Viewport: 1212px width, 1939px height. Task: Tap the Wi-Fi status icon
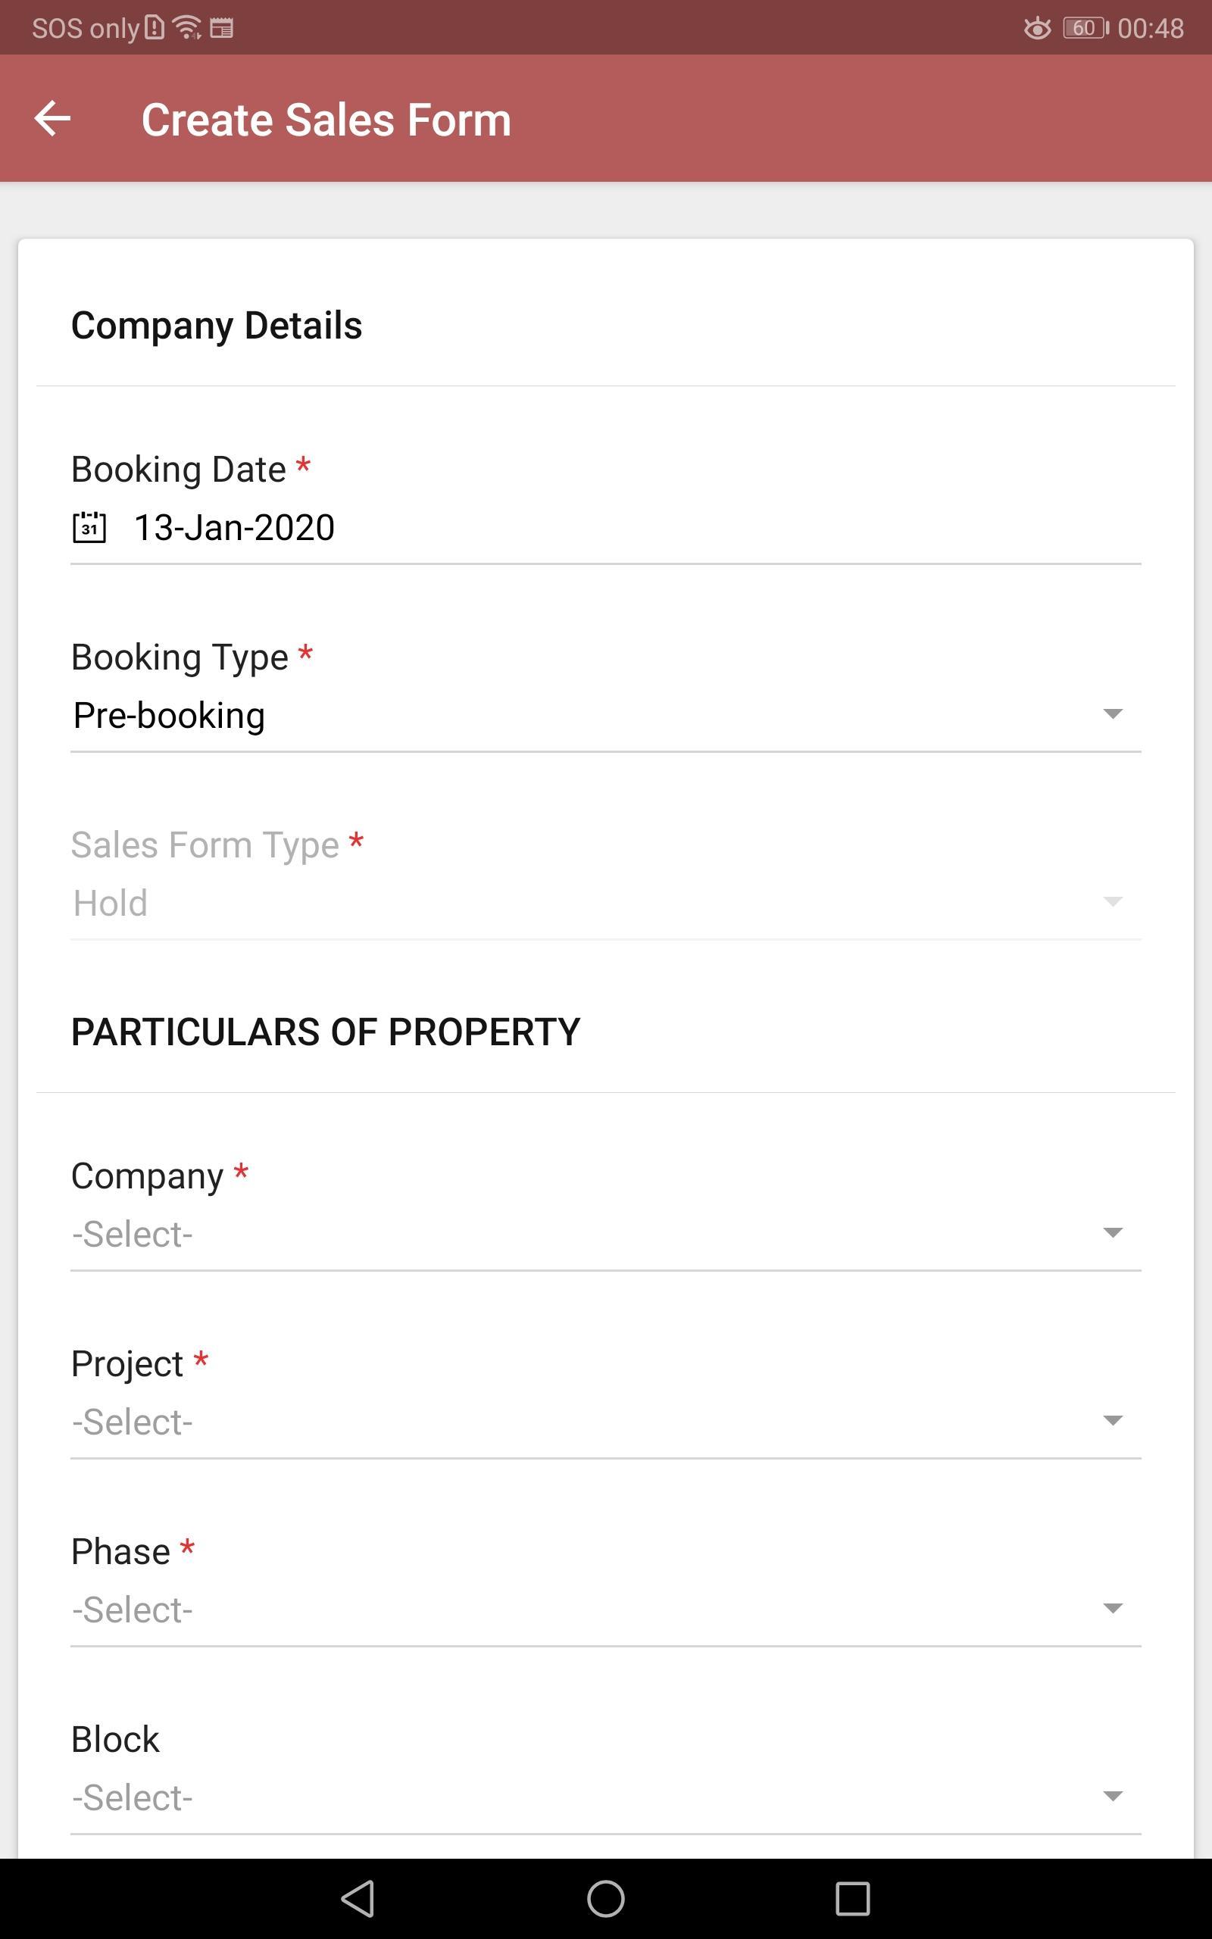pos(187,27)
